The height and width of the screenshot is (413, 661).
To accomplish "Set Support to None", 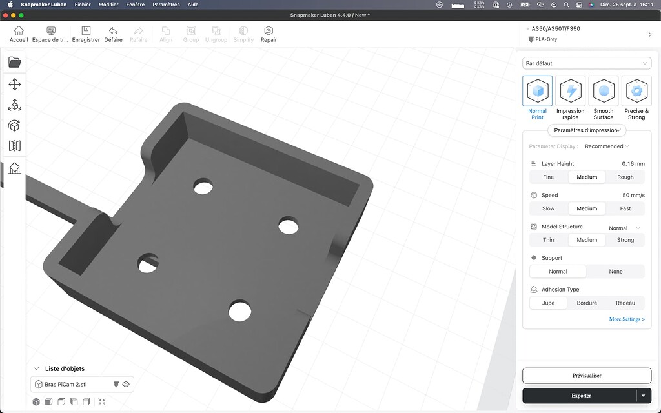I will [x=616, y=271].
